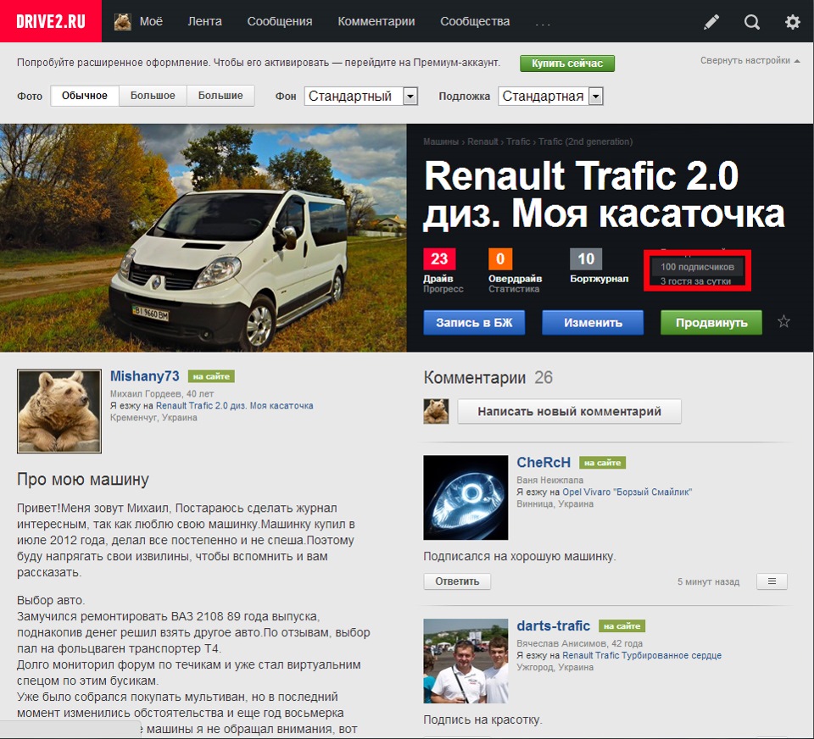Open the settings gear icon
Screen dimensions: 814x739
pos(792,22)
